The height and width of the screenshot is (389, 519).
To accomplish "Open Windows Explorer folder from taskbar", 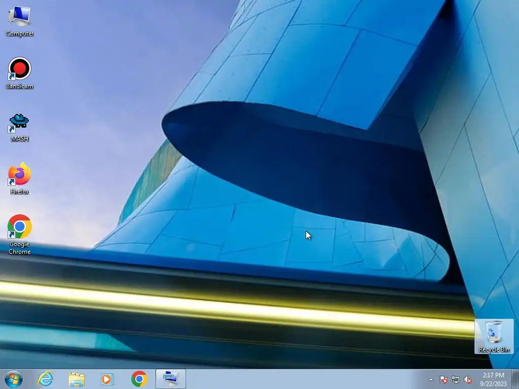I will pos(77,379).
